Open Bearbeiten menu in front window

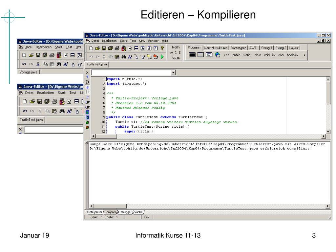109,41
